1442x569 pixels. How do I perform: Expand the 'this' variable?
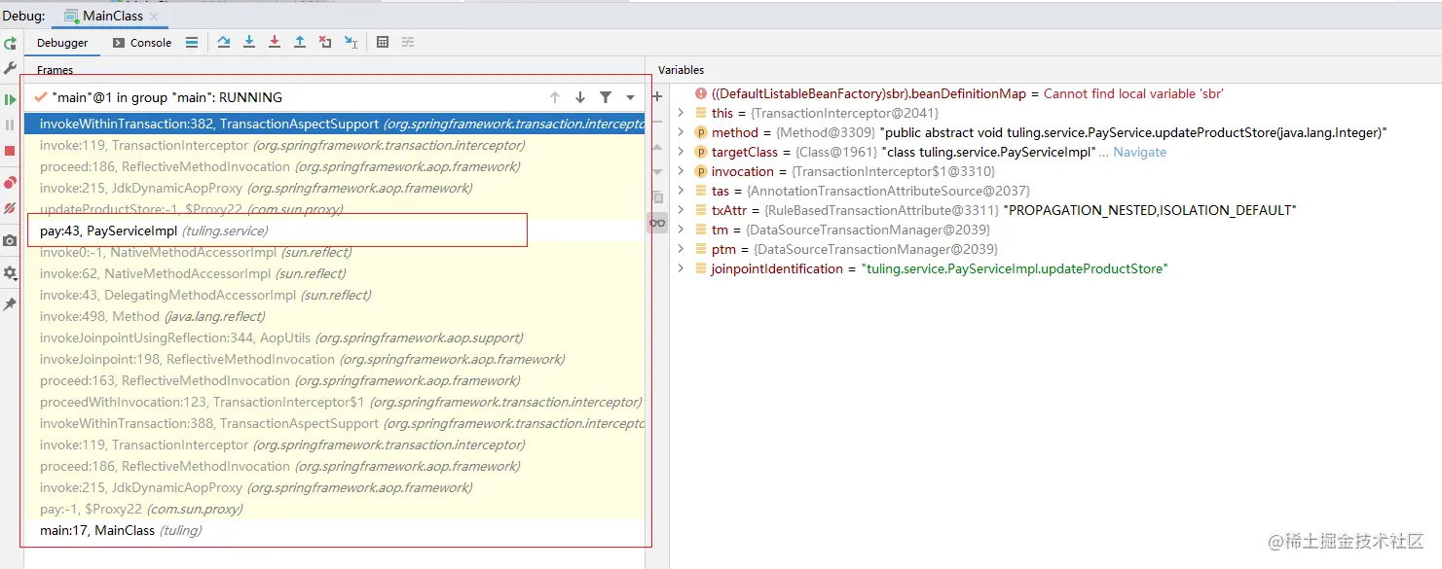(x=681, y=113)
